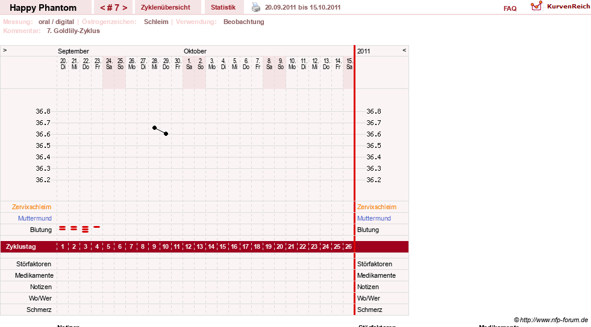Click the 'oral / digital' measurement value
The image size is (591, 327).
point(56,22)
